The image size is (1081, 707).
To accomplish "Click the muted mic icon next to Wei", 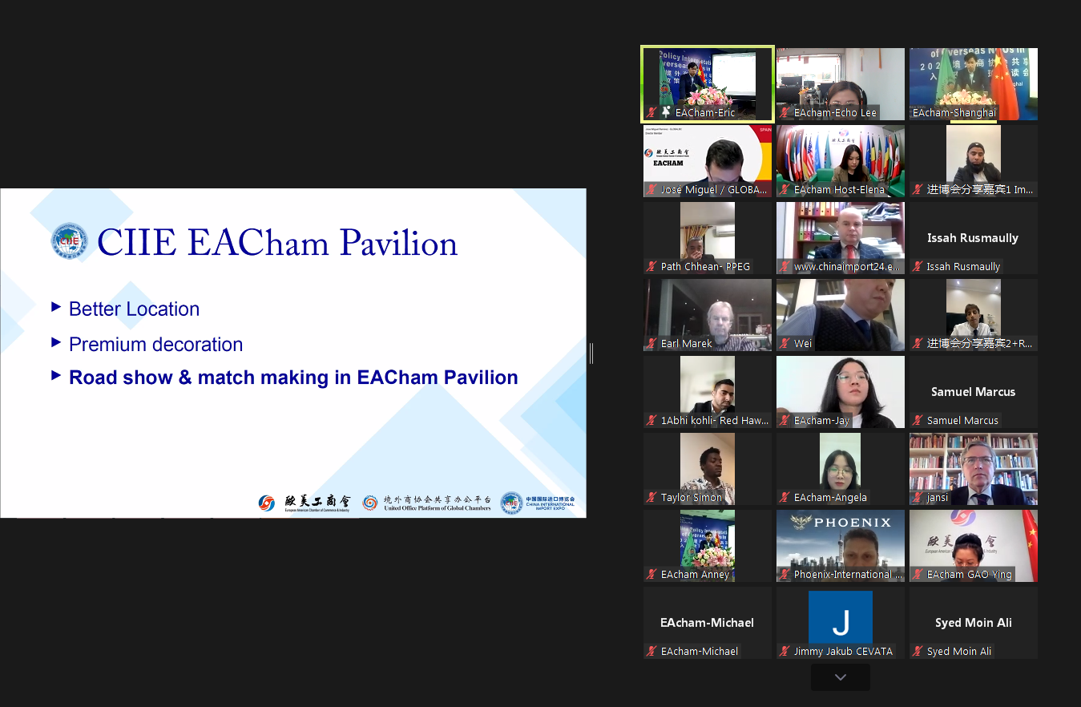I will point(785,344).
